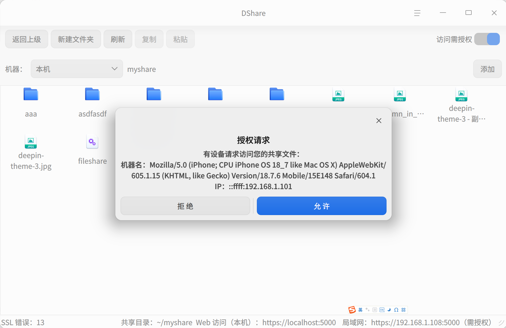Viewport: 506px width, 328px height.
Task: Click the 拒绝 (Reject) button
Action: coord(185,206)
